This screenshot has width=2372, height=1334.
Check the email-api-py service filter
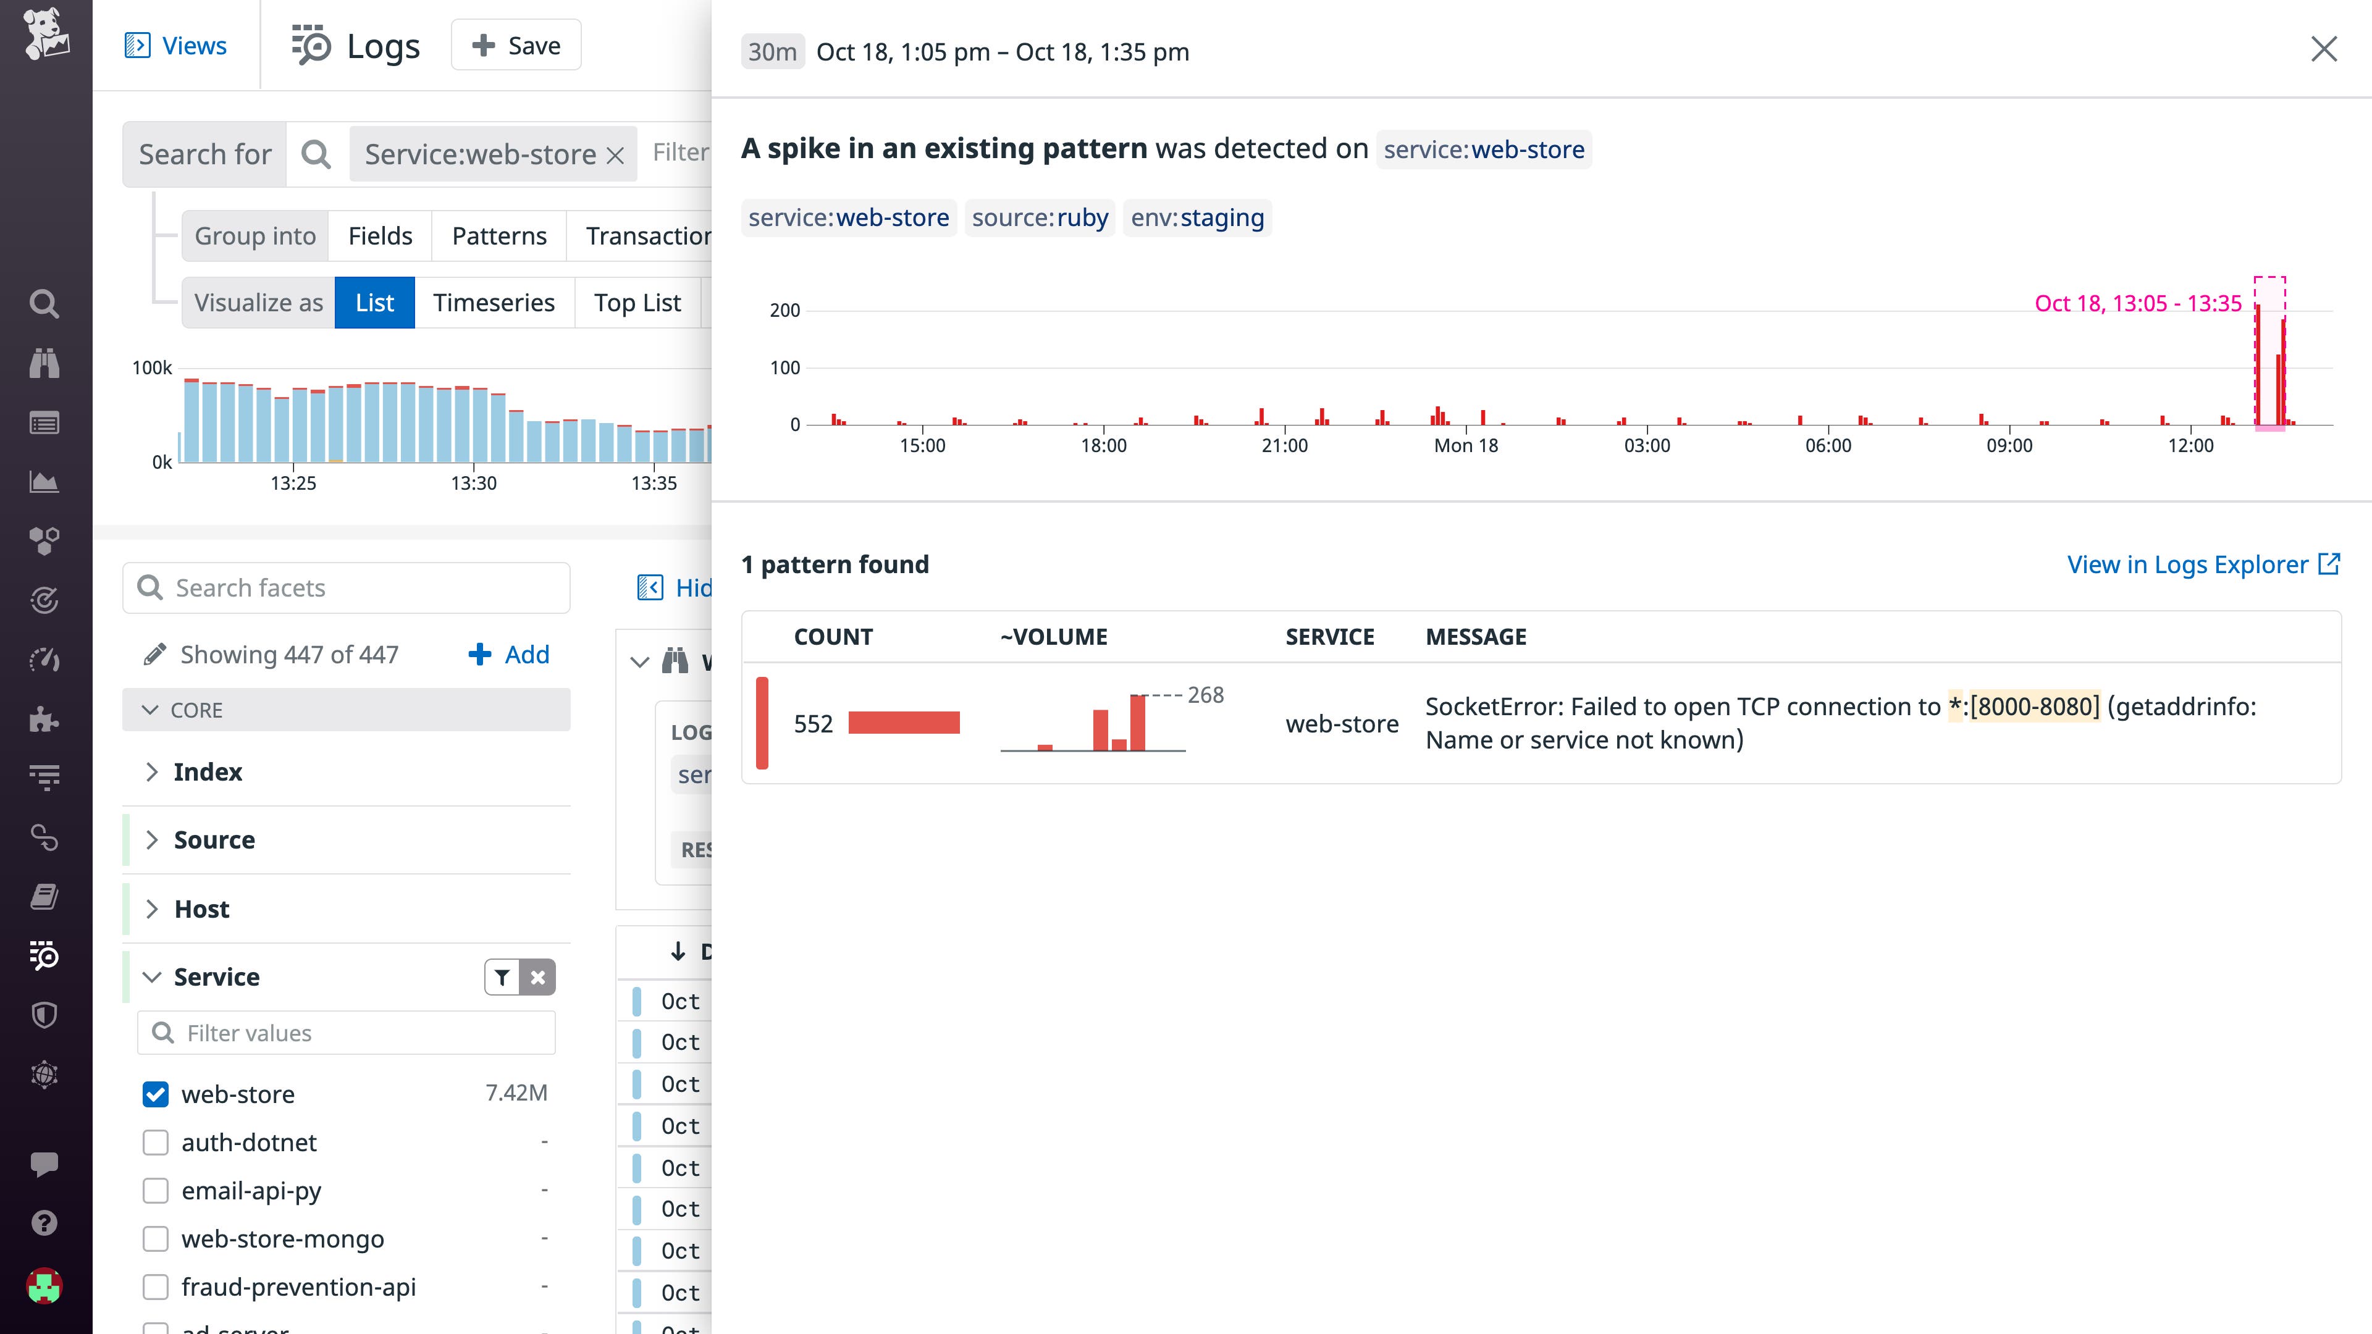154,1190
